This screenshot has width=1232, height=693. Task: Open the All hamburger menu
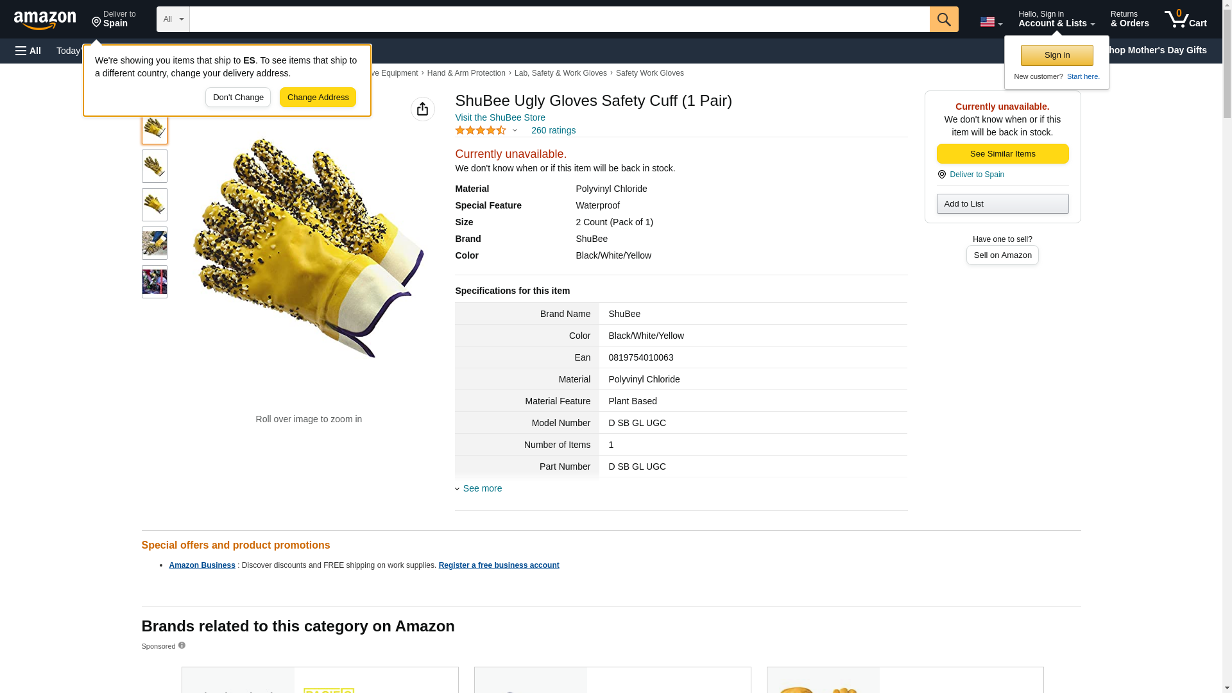[28, 51]
